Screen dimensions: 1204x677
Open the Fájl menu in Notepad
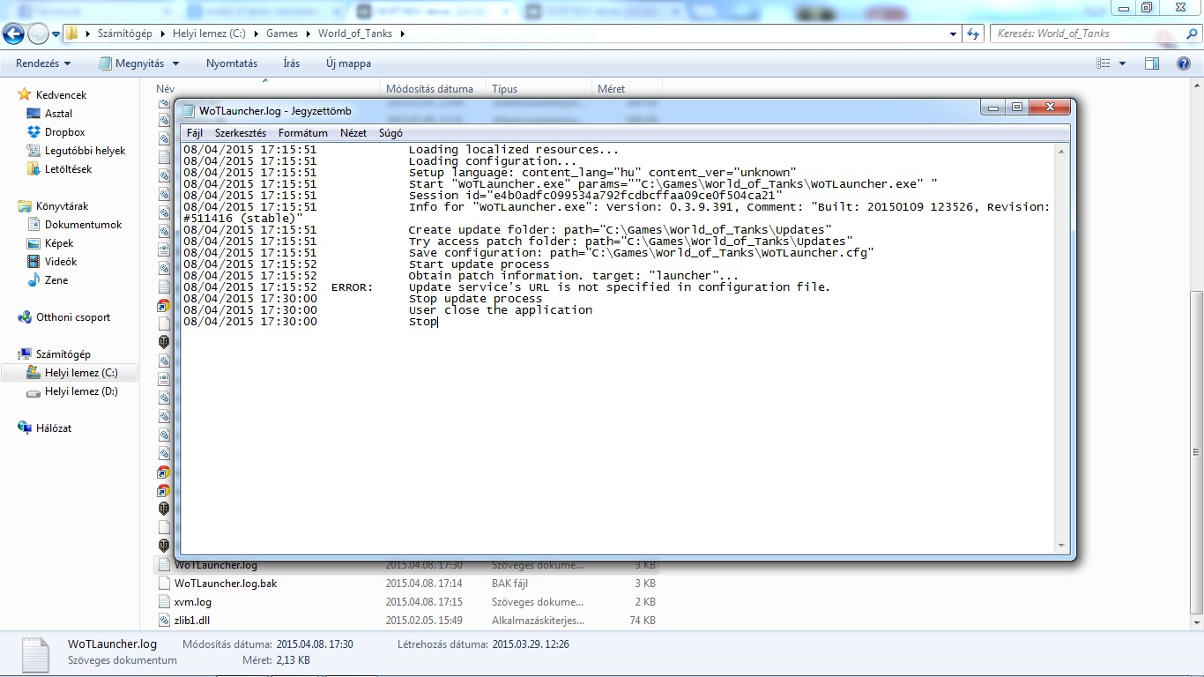click(x=194, y=133)
